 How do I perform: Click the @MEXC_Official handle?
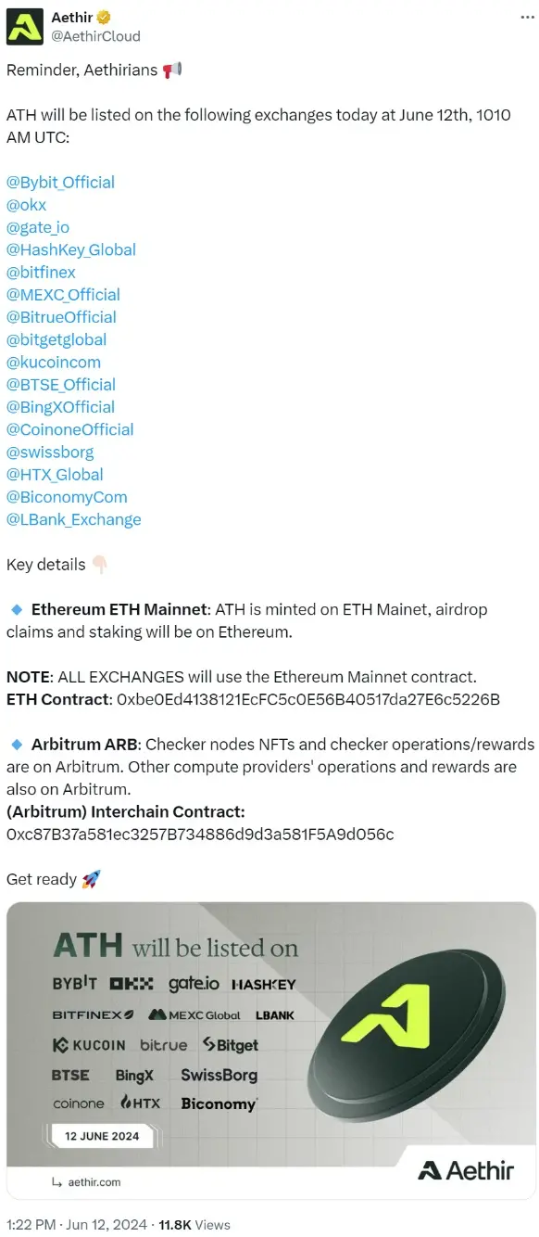click(63, 294)
